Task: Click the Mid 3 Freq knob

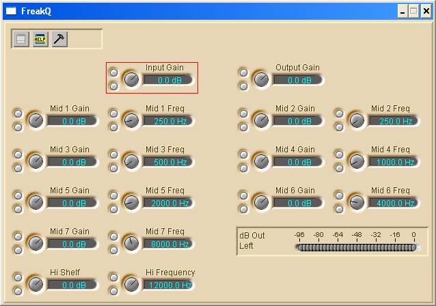Action: (131, 161)
